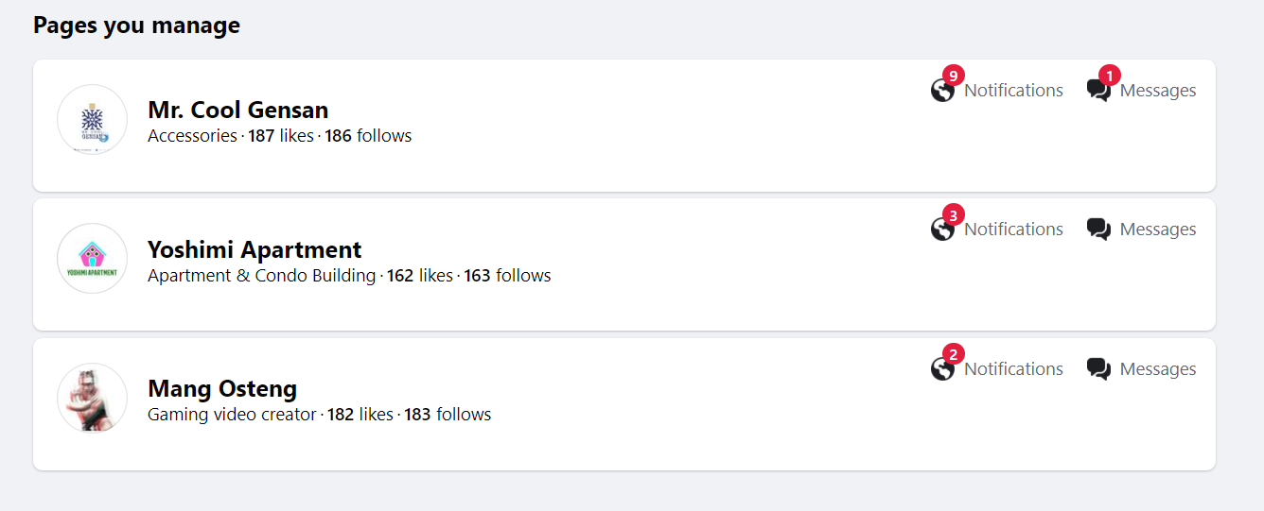The image size is (1264, 511).
Task: View Messages label for Mr. Cool Gensan
Action: [1158, 91]
